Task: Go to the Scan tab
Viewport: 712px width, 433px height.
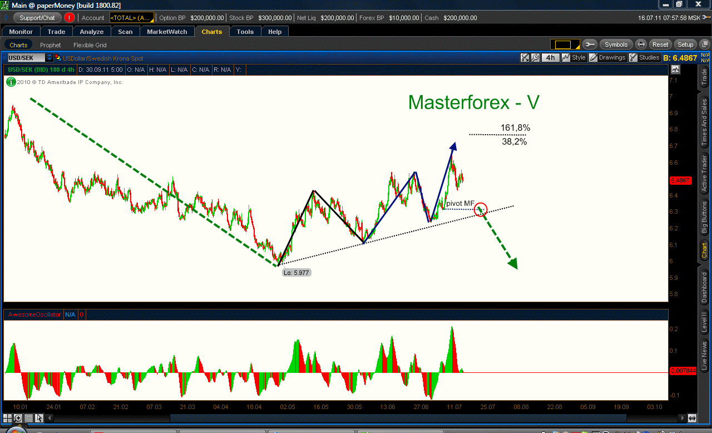Action: click(125, 32)
